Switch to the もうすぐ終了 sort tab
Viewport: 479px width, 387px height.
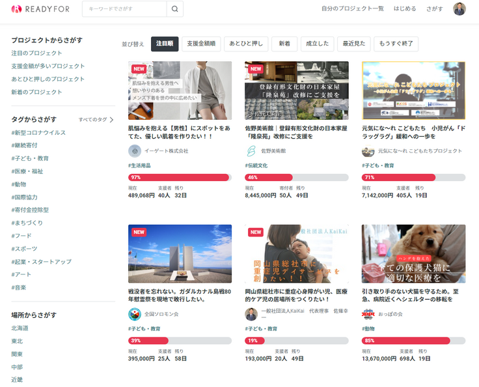click(x=396, y=44)
